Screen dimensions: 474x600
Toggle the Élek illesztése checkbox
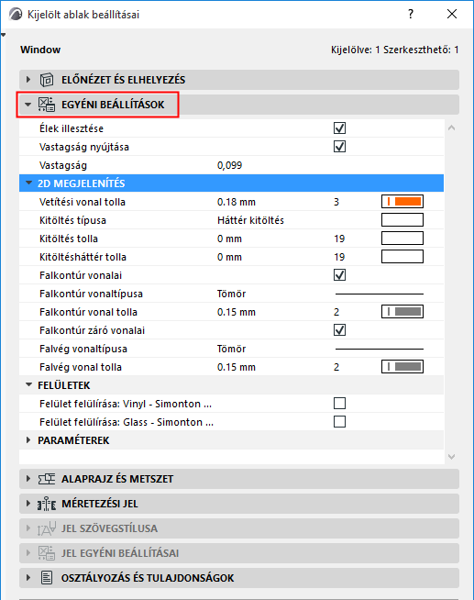(x=339, y=128)
